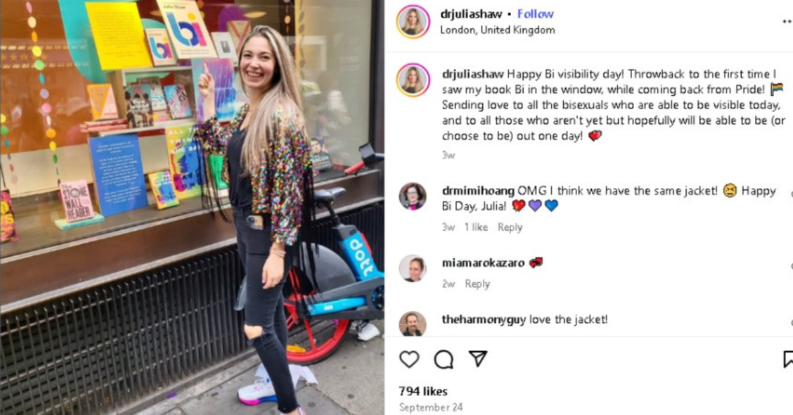The height and width of the screenshot is (415, 793).
Task: Open drjuliashaw avatar in post header
Action: pos(413,22)
